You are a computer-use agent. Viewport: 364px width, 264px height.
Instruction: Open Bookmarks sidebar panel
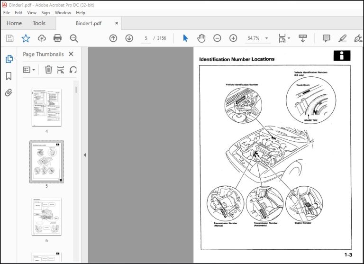click(x=9, y=76)
